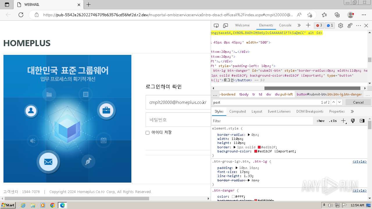Toggle .cls element classes panel
The width and height of the screenshot is (372, 209).
click(333, 121)
